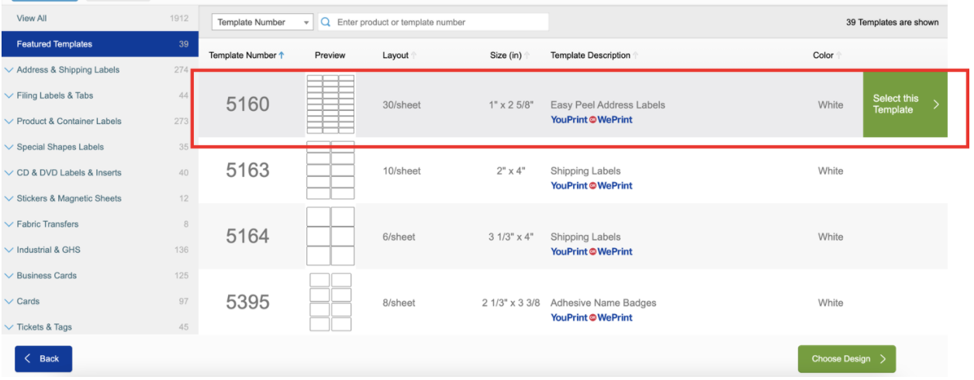Open preview thumbnail for template 5163

pos(330,171)
